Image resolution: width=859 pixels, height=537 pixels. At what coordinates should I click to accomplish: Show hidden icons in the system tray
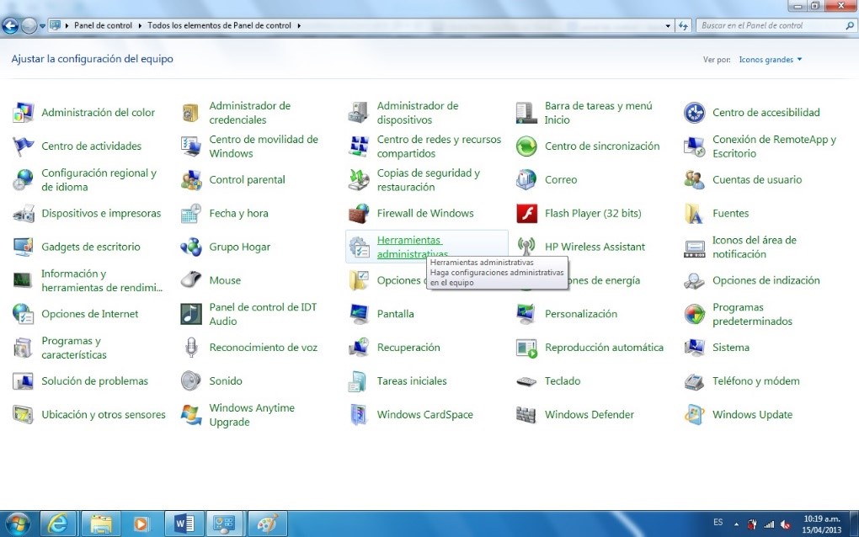point(737,523)
